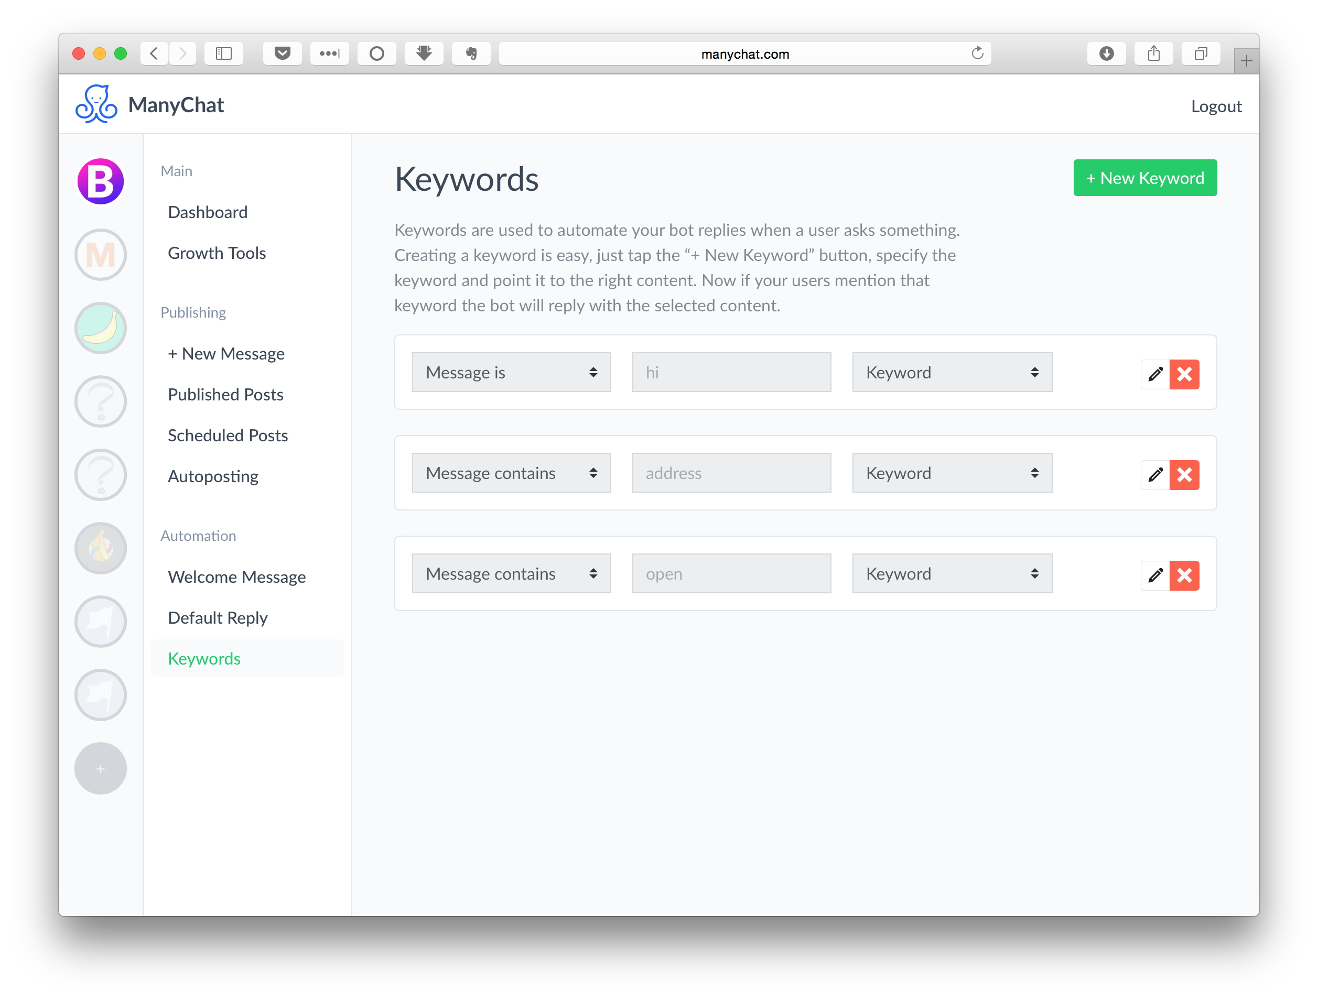1318x1000 pixels.
Task: Switch to the banana bot avatar
Action: pyautogui.click(x=101, y=328)
